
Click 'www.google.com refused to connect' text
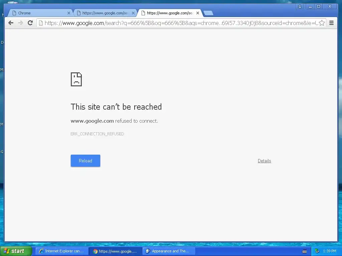coord(114,121)
